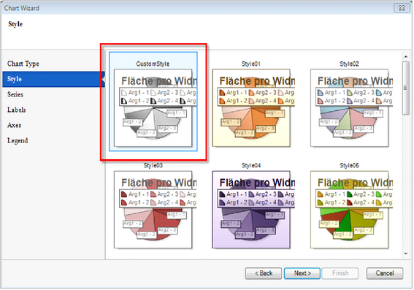Image resolution: width=414 pixels, height=290 pixels.
Task: Click the grayed Finish button
Action: [x=340, y=273]
